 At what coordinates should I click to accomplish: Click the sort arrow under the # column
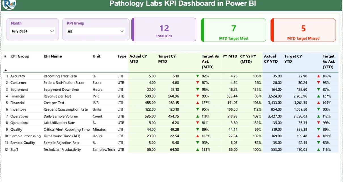coord(5,70)
